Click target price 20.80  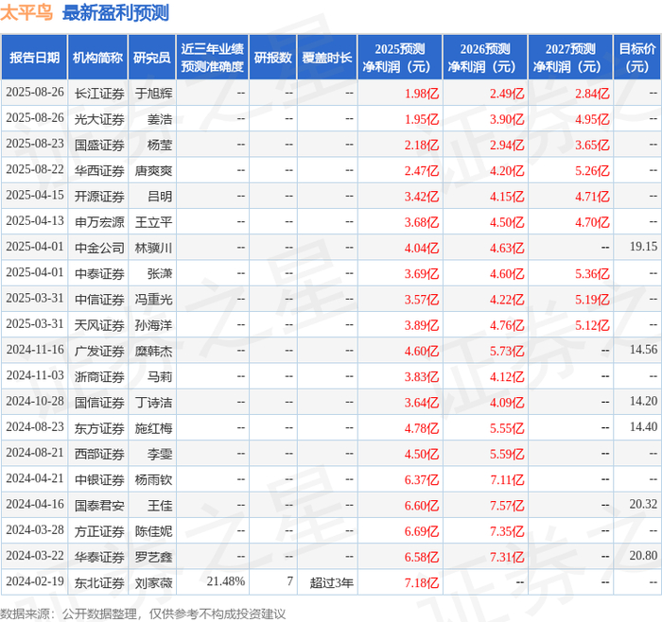pos(643,555)
